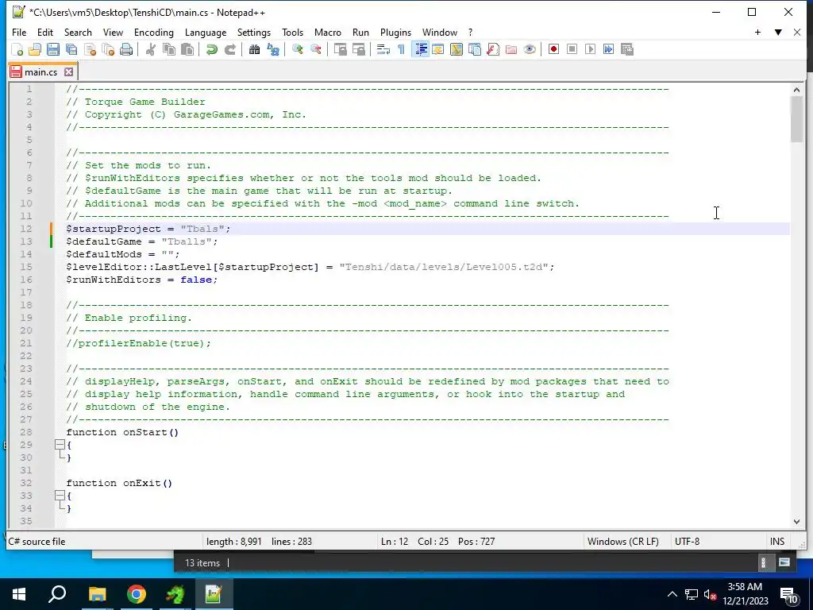Open Find dialog with the binoculars icon

[254, 49]
